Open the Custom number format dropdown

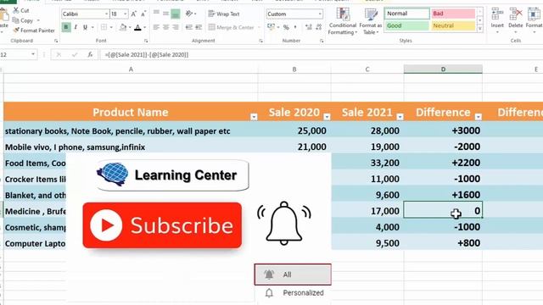click(x=320, y=14)
